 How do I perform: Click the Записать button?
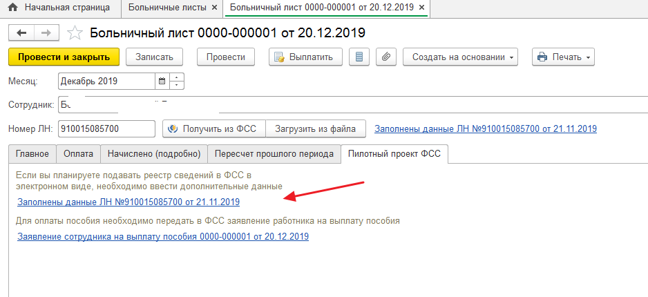[155, 57]
